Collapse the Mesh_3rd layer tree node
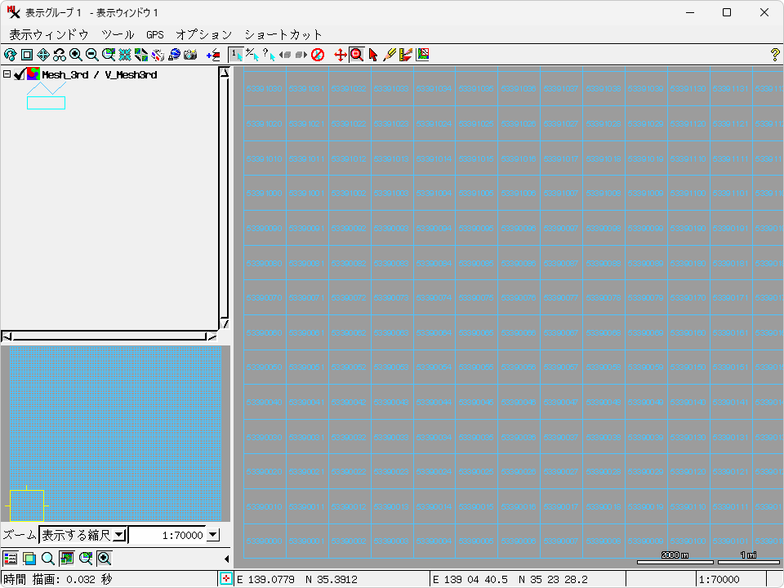This screenshot has width=784, height=588. pyautogui.click(x=7, y=74)
